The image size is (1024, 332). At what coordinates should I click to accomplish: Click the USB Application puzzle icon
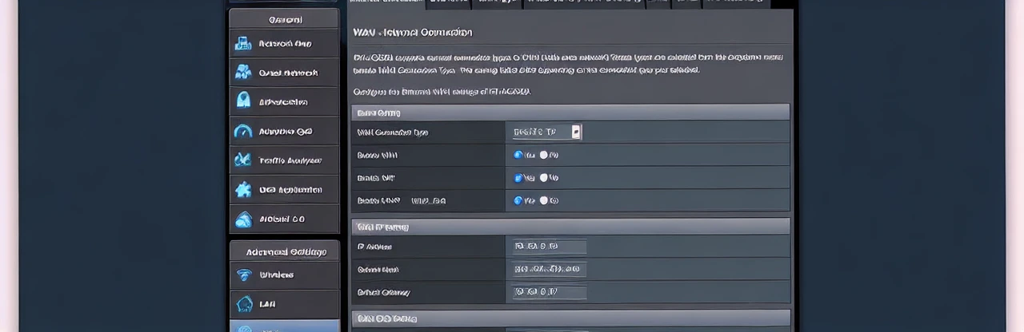point(243,190)
